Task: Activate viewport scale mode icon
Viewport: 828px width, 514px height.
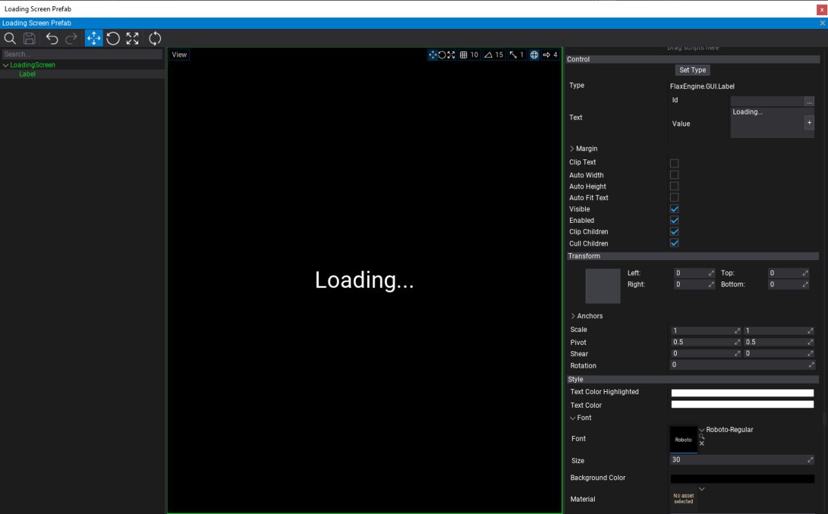Action: click(451, 55)
